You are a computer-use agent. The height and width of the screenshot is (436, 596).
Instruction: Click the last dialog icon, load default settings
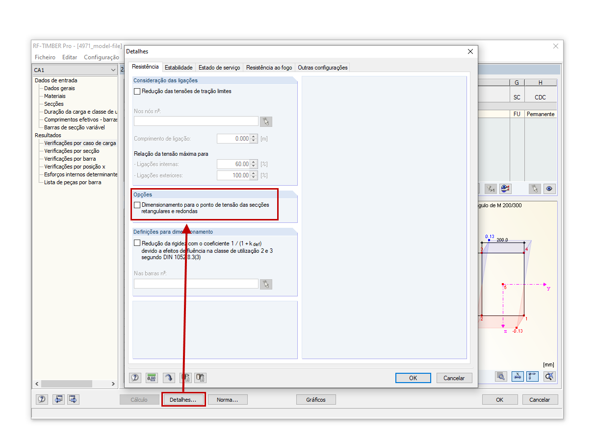click(201, 378)
